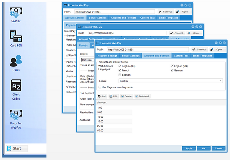
Task: Open the Client Codes desktop icon
Action: [x=16, y=90]
